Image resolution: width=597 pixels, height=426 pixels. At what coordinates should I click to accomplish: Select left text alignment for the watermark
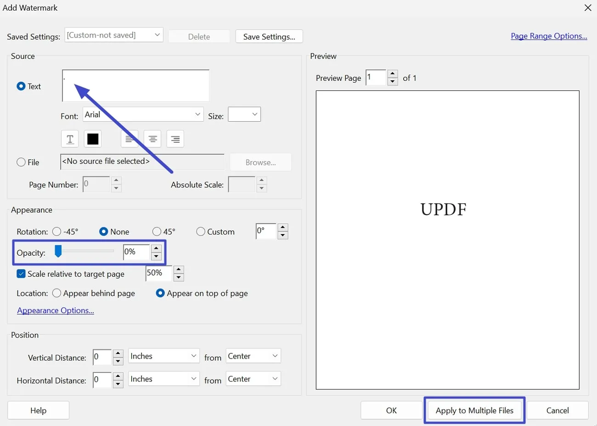(130, 139)
